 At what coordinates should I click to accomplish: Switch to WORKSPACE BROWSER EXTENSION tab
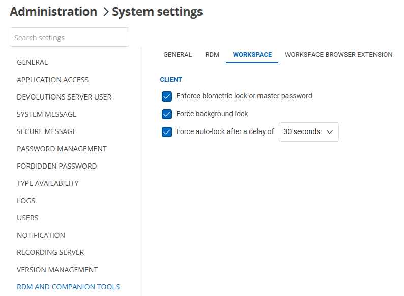pyautogui.click(x=338, y=55)
